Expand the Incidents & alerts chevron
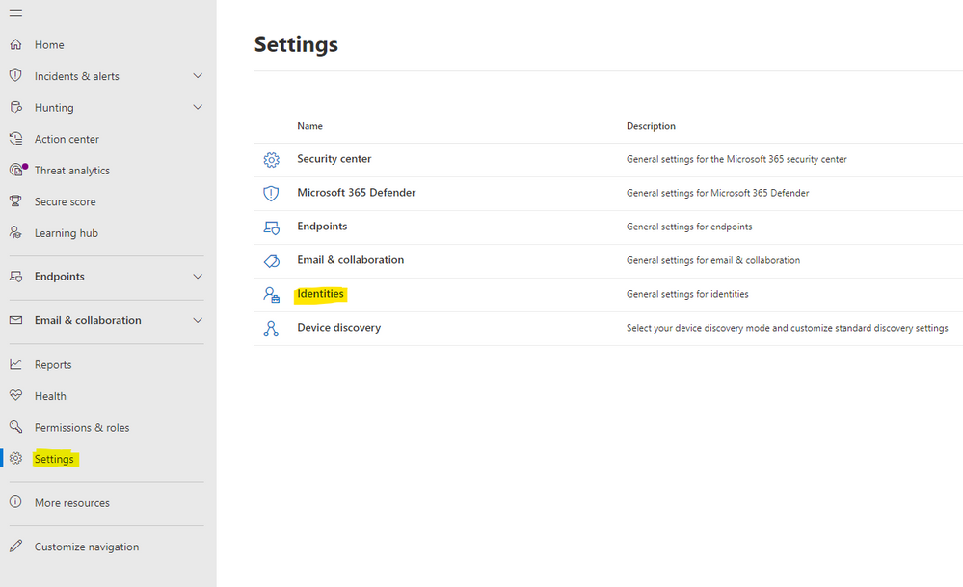Screen dimensions: 963x587 (198, 75)
